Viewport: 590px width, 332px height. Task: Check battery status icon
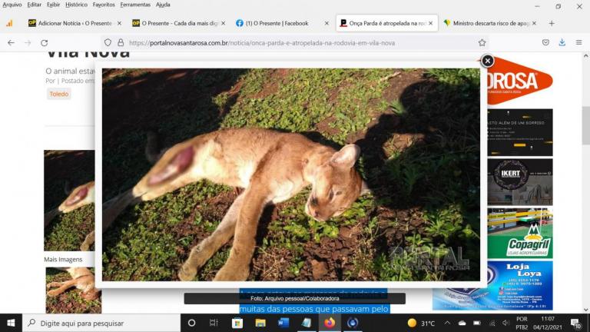[477, 323]
